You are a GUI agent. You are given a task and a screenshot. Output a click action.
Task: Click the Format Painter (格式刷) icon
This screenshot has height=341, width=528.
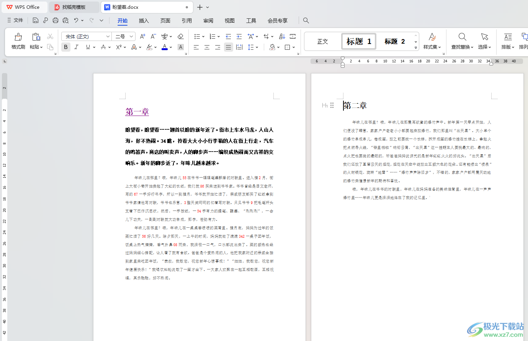click(18, 37)
